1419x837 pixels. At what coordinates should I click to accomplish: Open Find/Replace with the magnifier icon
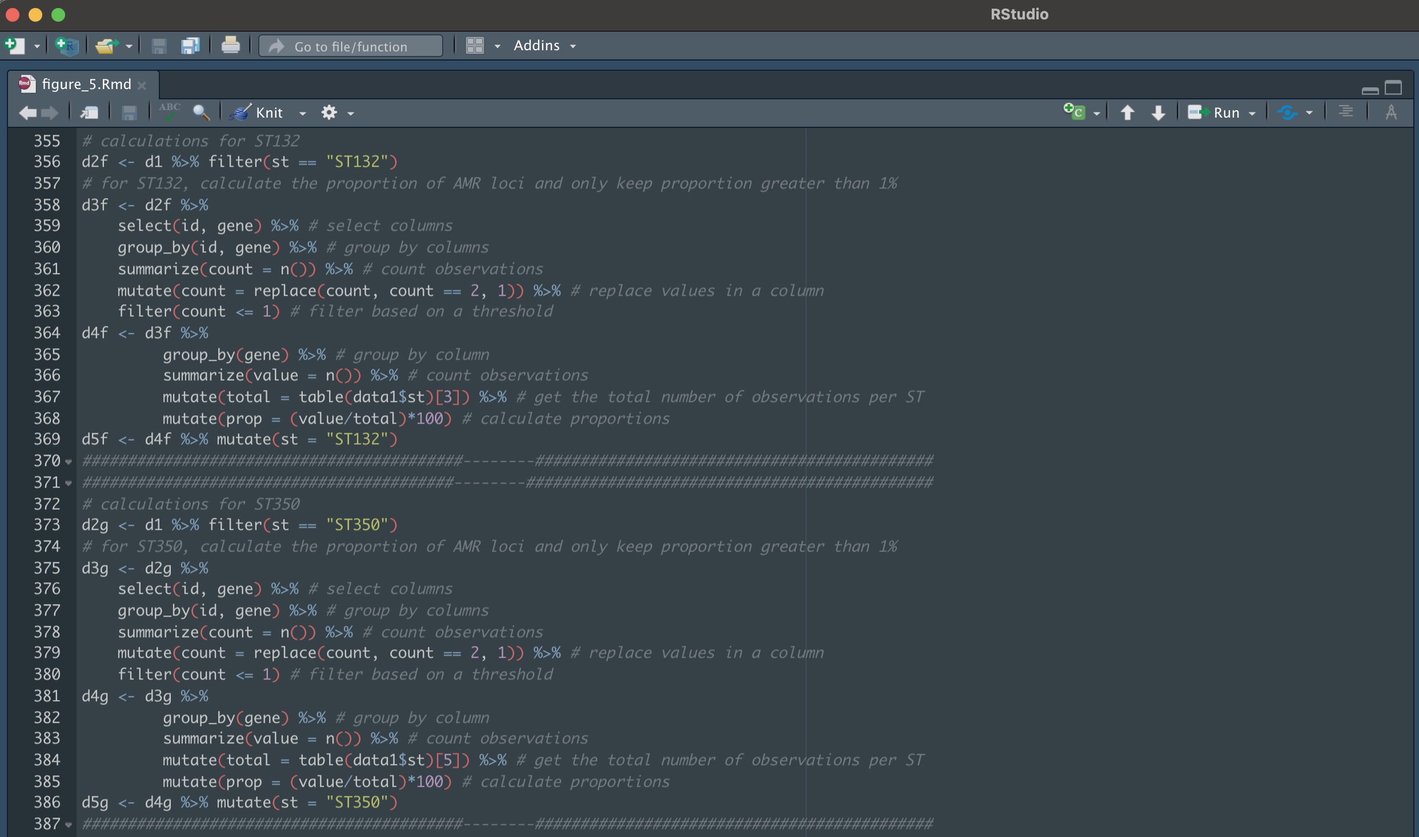coord(201,112)
